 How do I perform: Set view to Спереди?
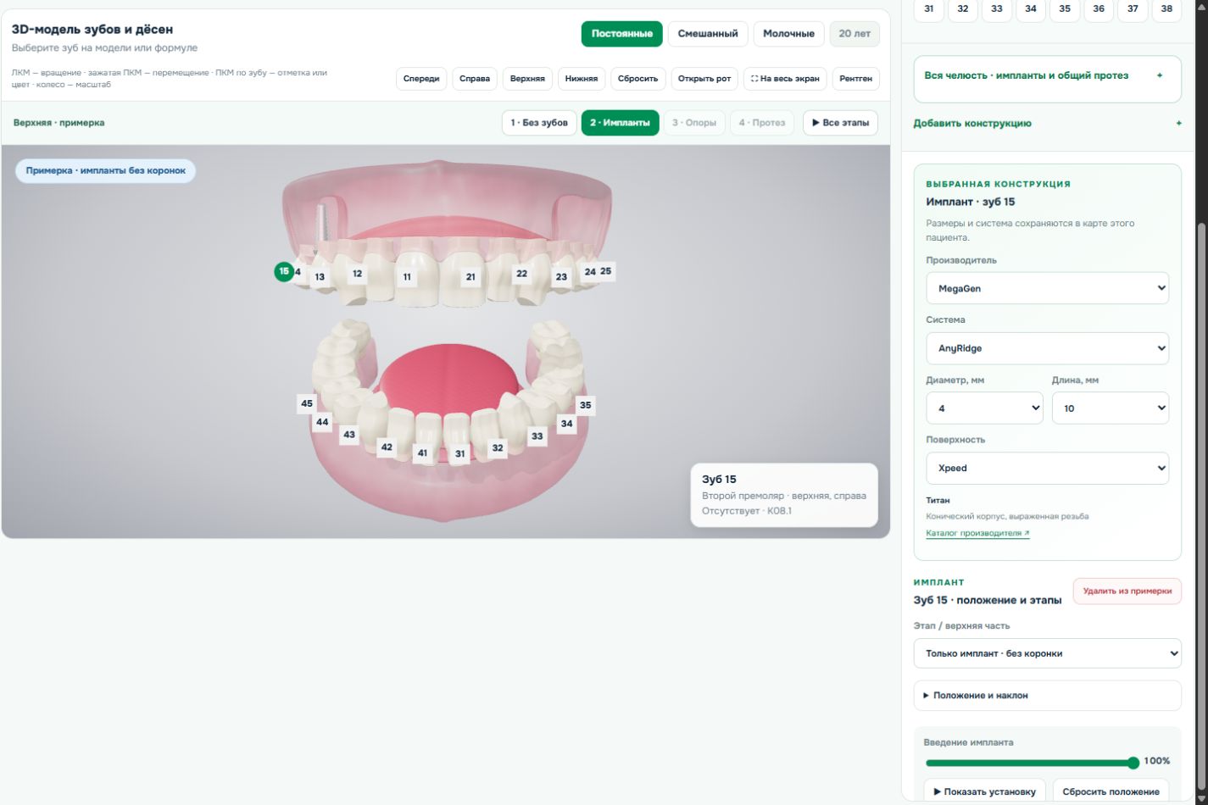coord(421,79)
